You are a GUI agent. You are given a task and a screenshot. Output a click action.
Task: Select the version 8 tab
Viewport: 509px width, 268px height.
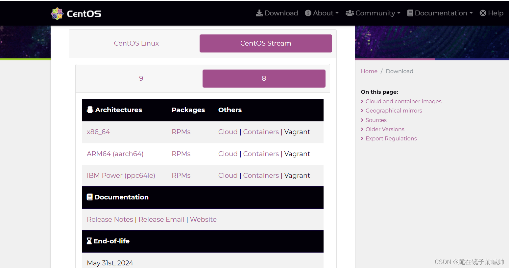(x=264, y=78)
